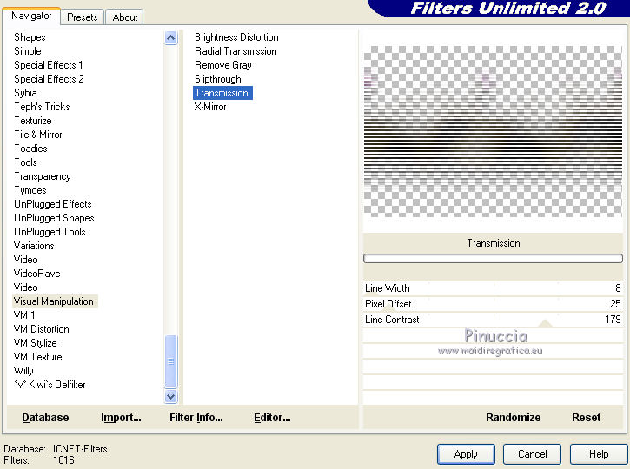Viewport: 630px width, 469px height.
Task: Select the Tools category
Action: [26, 162]
